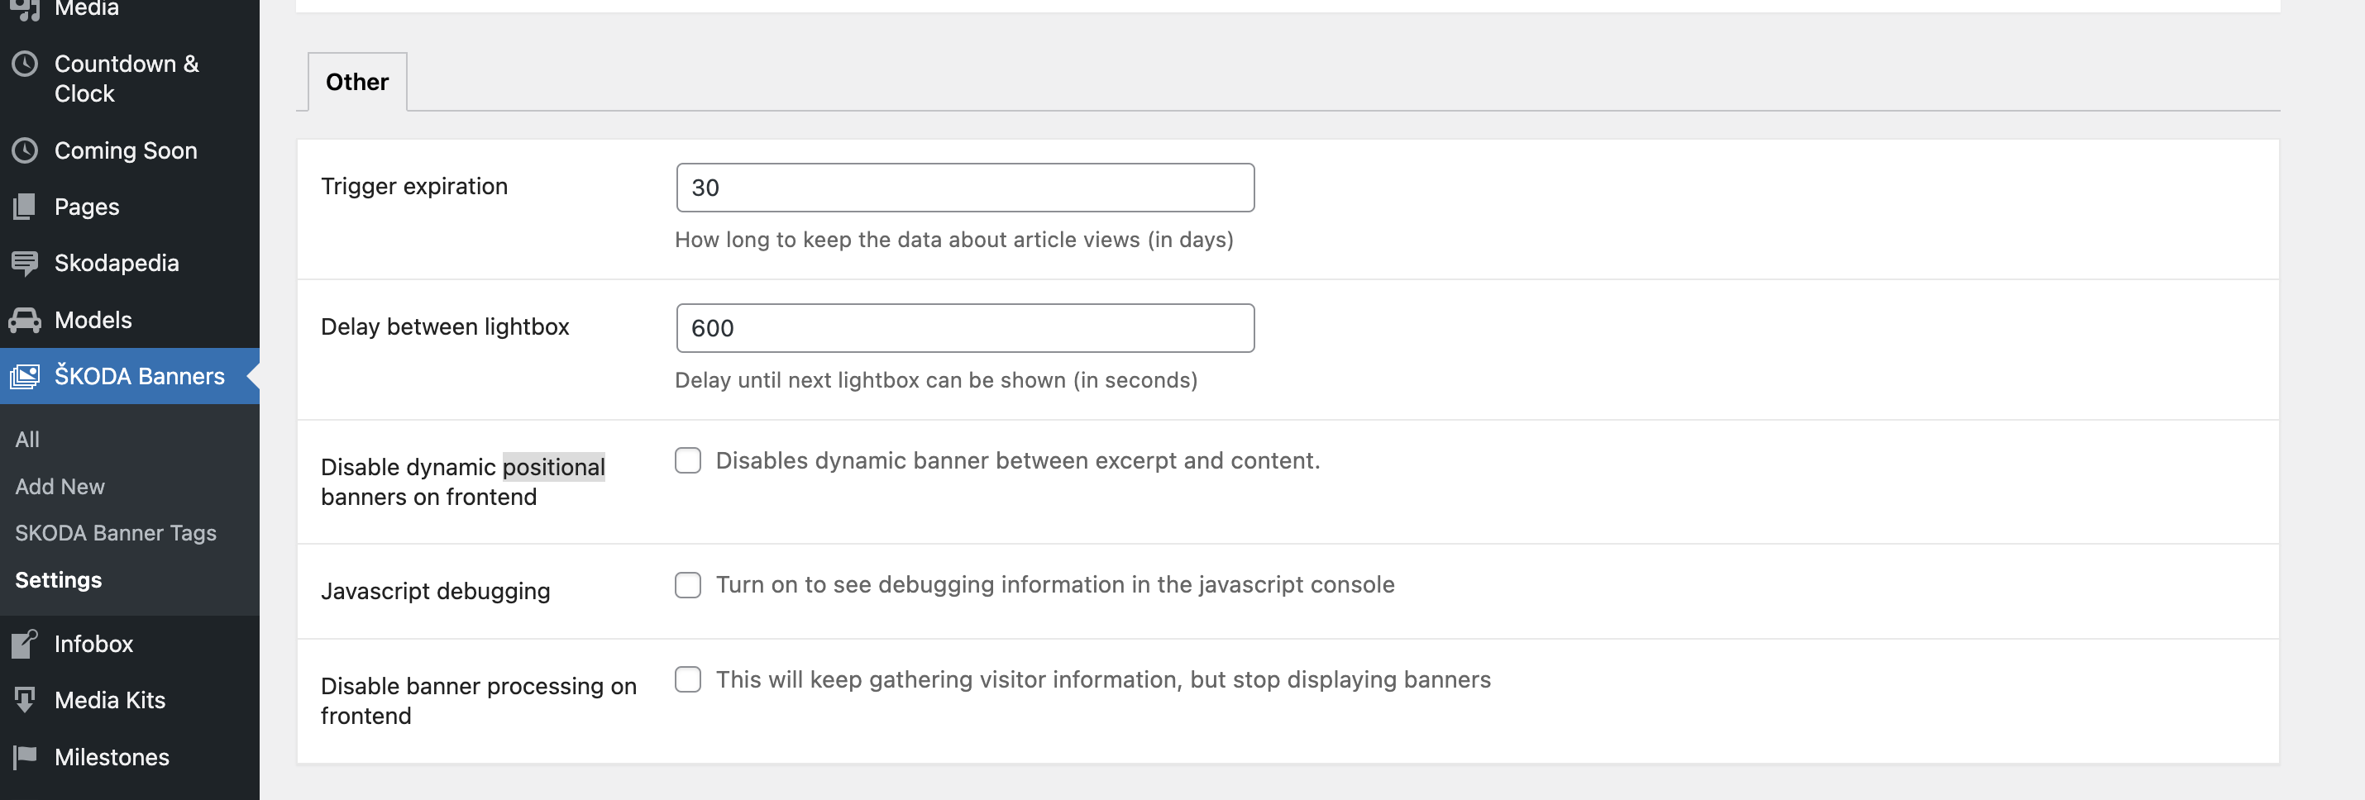This screenshot has width=2365, height=800.
Task: Open SKODA Banner Tags submenu link
Action: (x=116, y=533)
